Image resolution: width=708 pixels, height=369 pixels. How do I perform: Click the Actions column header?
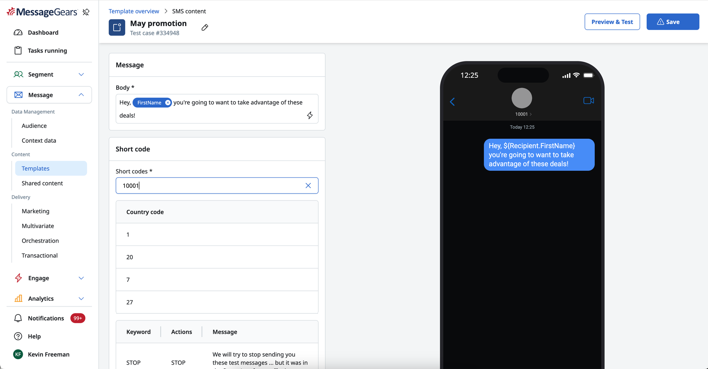(182, 332)
